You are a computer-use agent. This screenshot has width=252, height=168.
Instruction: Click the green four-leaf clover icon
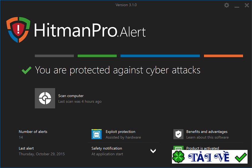178,157
